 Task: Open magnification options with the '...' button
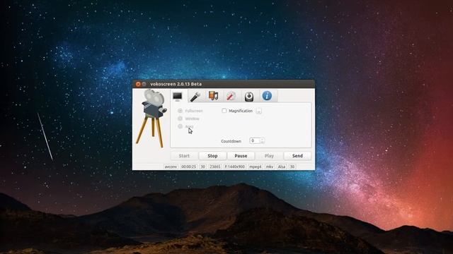[x=259, y=111]
